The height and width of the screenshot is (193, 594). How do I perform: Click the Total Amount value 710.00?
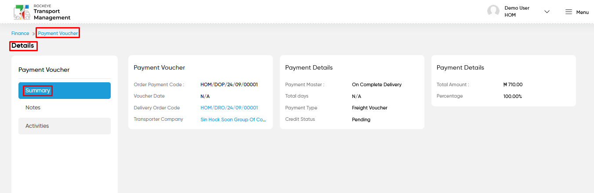(513, 84)
